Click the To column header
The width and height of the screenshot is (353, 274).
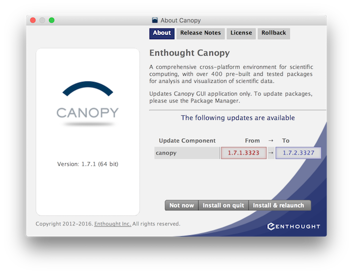(286, 141)
